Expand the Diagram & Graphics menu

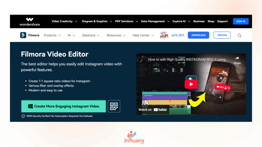(97, 21)
